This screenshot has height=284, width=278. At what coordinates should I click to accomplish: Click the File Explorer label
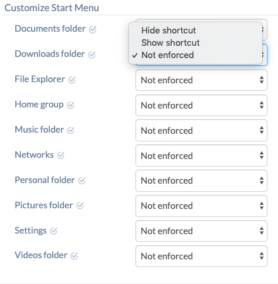40,79
